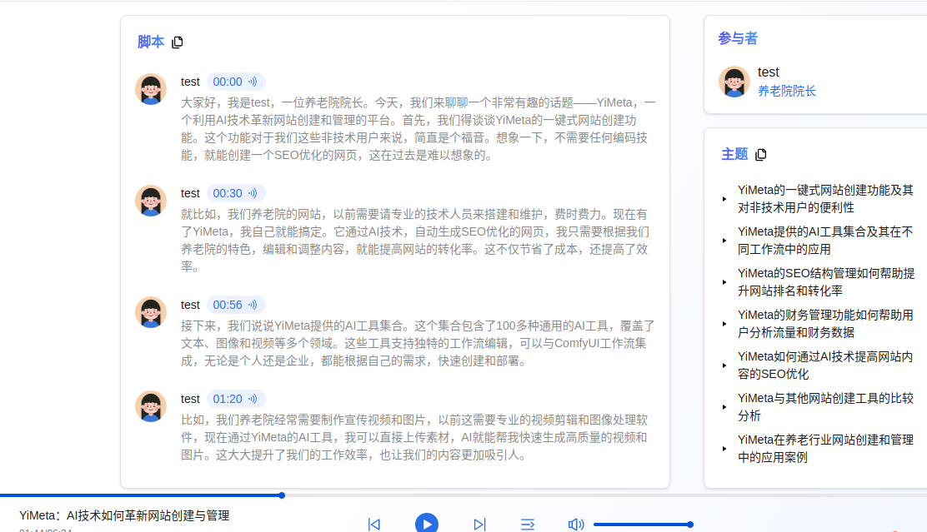Expand topic YiMeta在养老行业网站创建和管理
The height and width of the screenshot is (532, 927).
(x=724, y=449)
